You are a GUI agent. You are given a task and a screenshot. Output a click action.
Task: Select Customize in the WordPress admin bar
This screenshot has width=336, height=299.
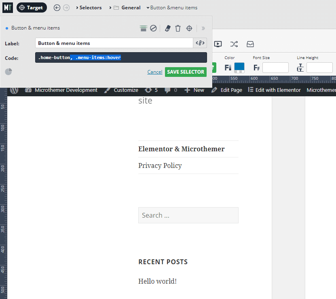(126, 90)
